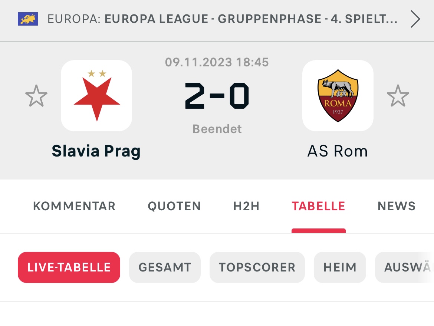Switch to the Quoten tab

(174, 206)
